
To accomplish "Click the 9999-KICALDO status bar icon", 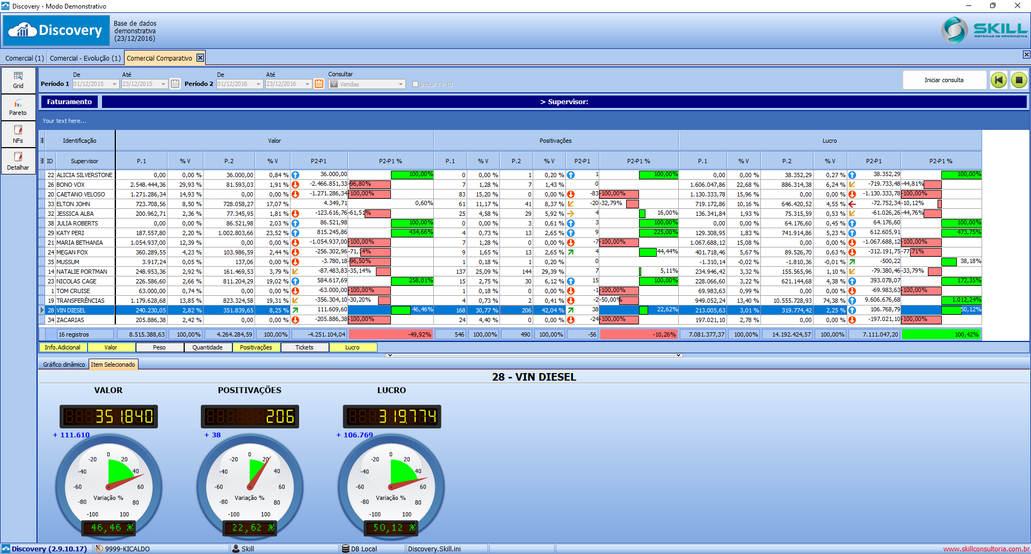I will click(99, 549).
